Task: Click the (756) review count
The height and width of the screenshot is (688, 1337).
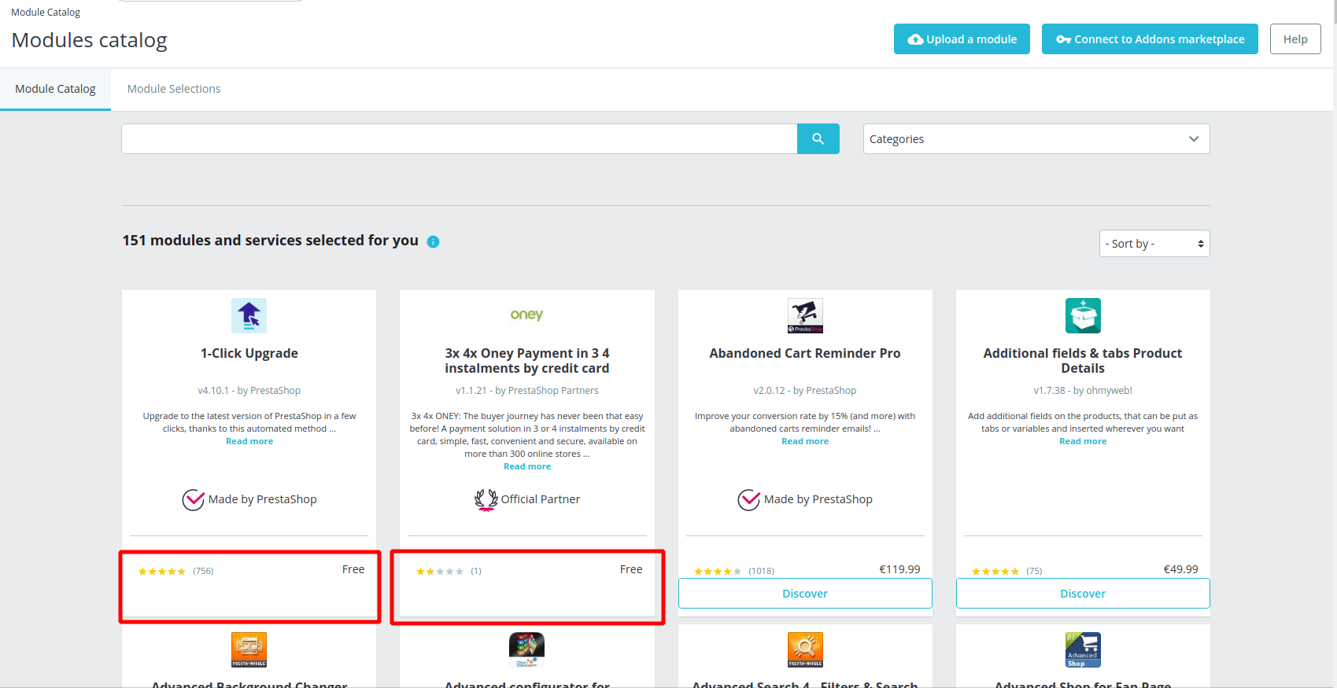Action: [x=203, y=572]
